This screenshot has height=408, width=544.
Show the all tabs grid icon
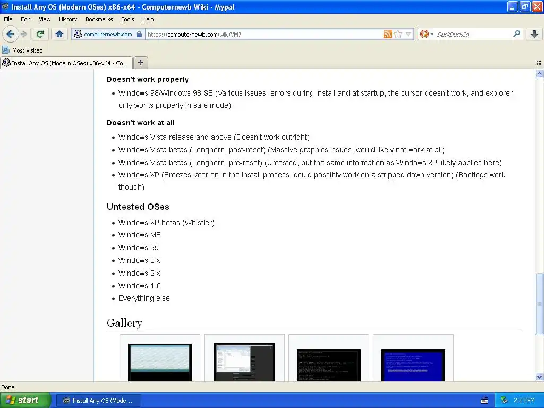pos(539,63)
